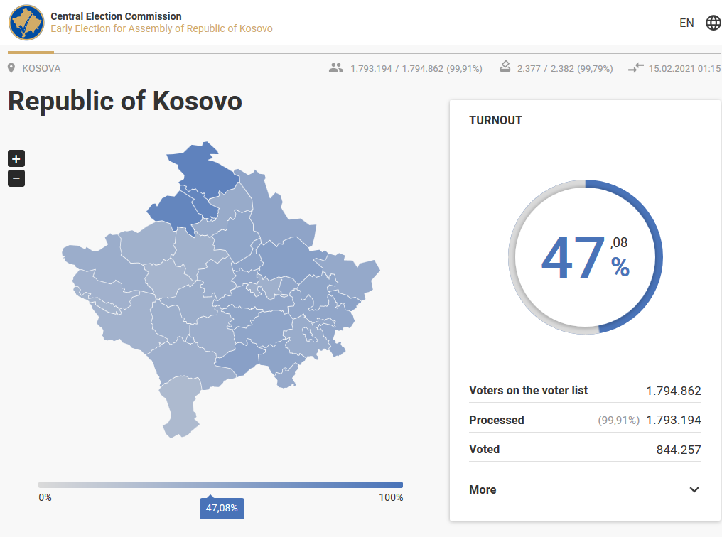Click the 47,08% marker on turnout scale
The height and width of the screenshot is (537, 722).
(222, 509)
